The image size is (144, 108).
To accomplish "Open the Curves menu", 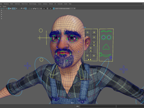I will pyautogui.click(x=40, y=4).
